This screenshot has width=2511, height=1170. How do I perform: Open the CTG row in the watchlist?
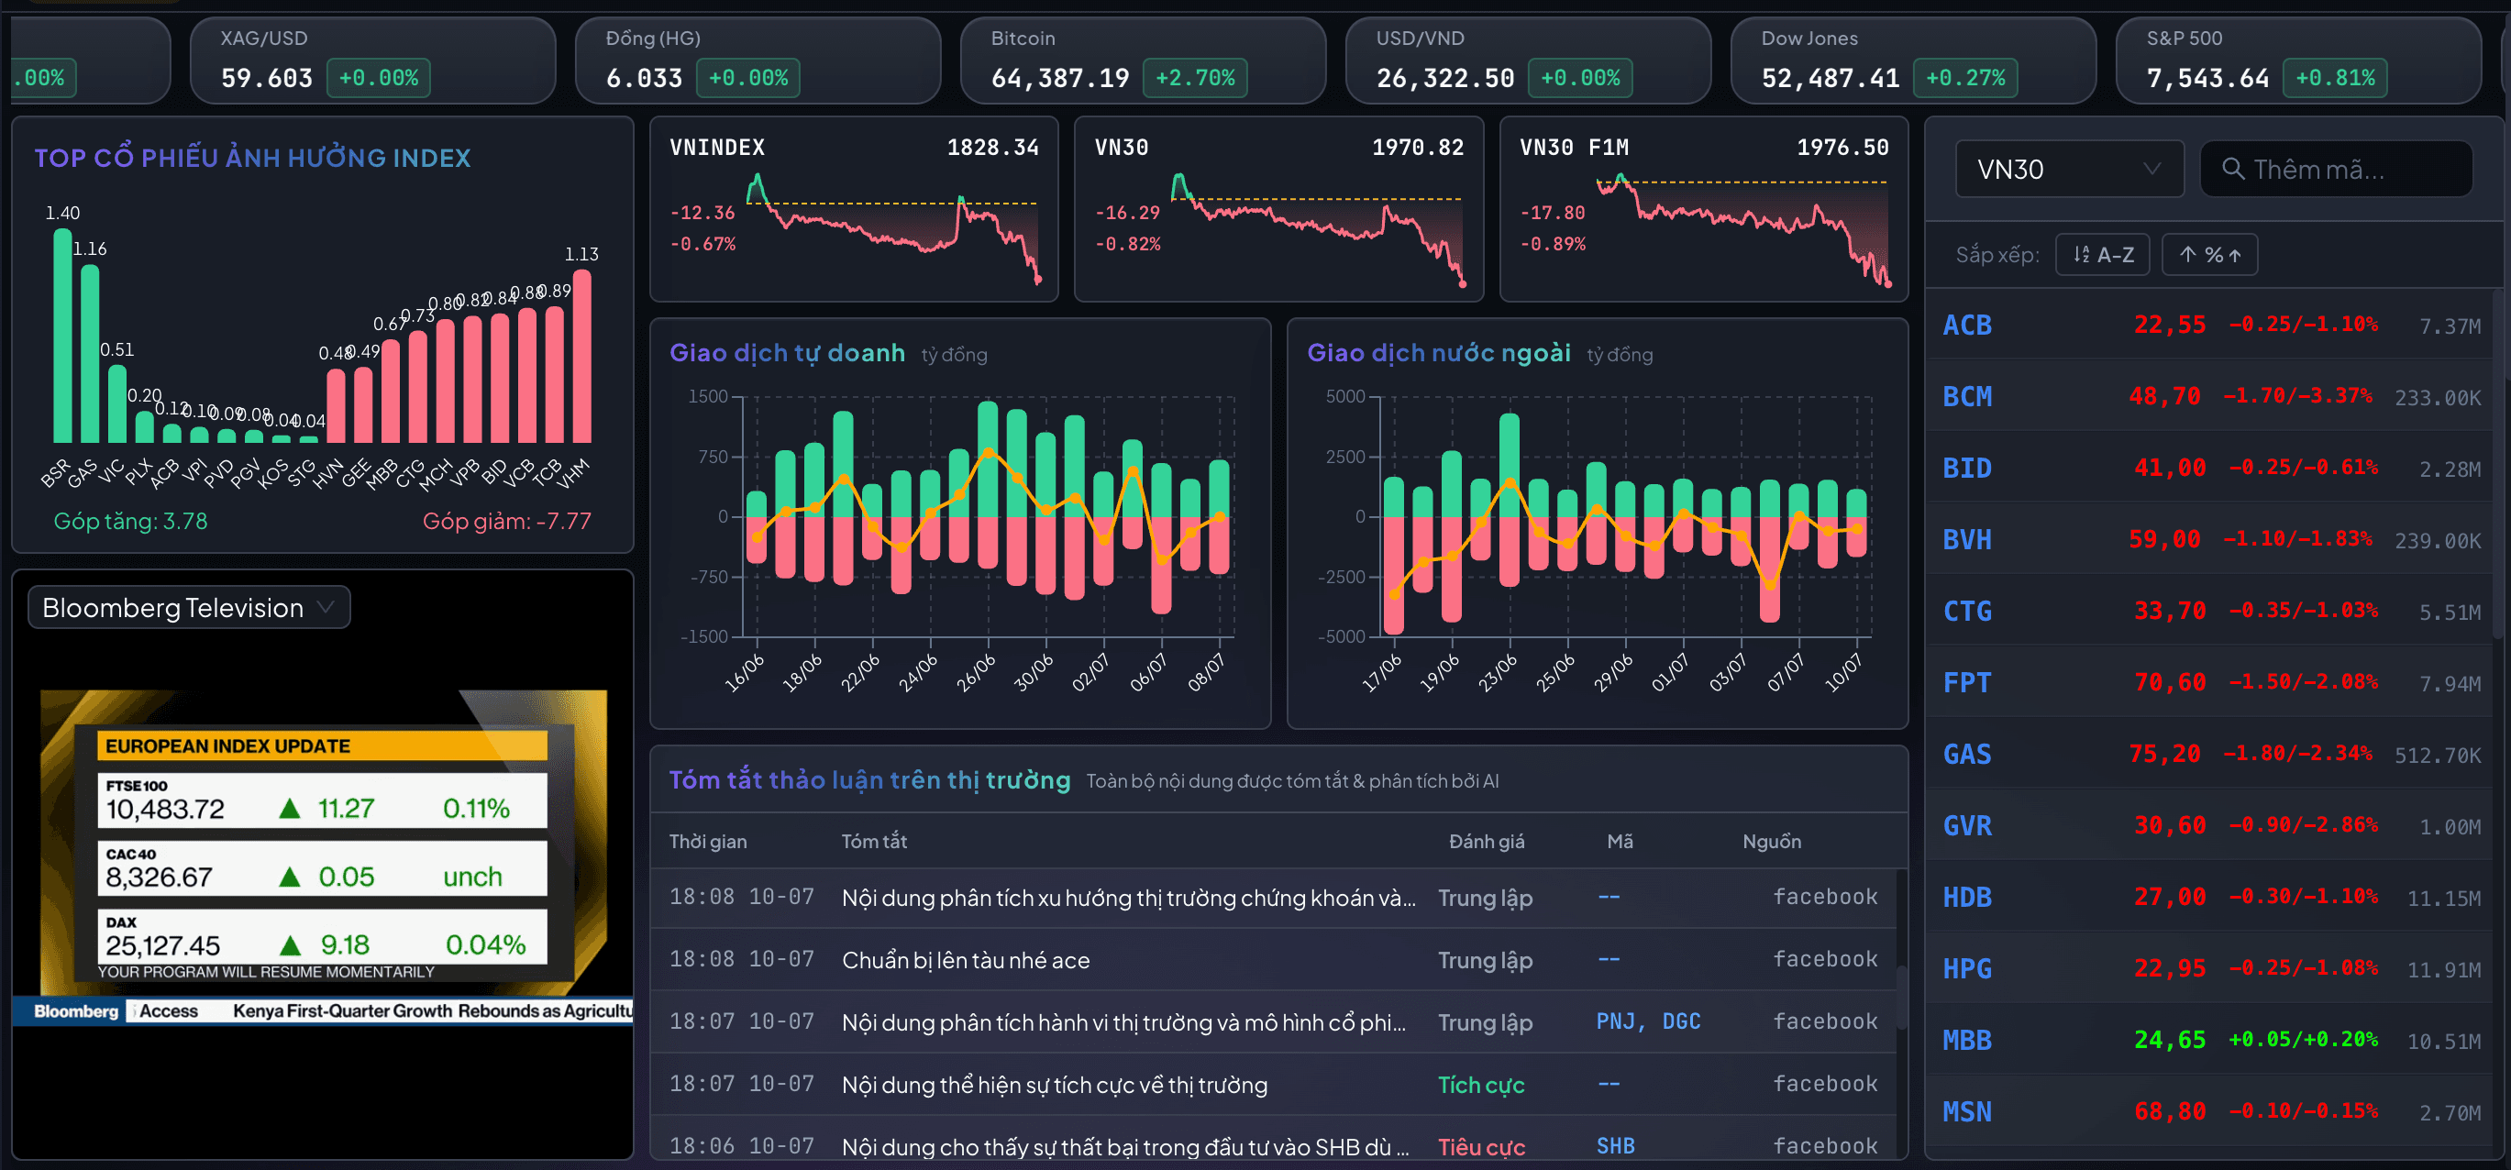click(2210, 612)
